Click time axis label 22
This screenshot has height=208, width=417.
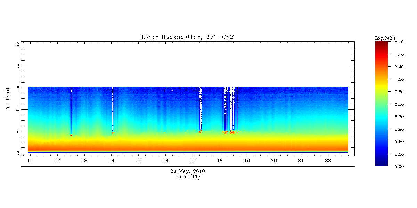coord(328,161)
